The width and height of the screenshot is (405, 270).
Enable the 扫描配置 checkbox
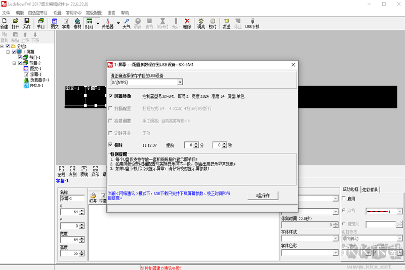coord(110,108)
